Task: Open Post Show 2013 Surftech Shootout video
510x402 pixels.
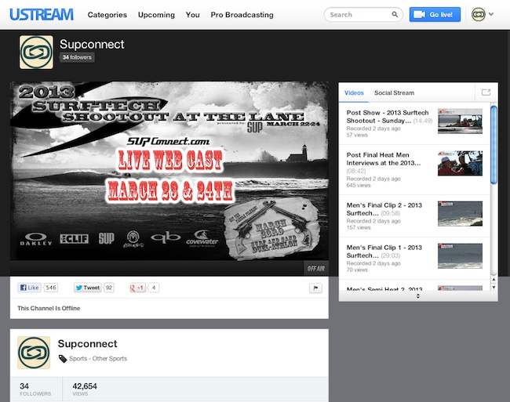Action: tap(388, 117)
